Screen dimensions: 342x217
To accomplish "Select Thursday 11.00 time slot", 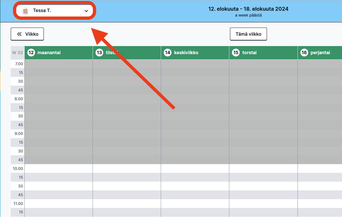I will pyautogui.click(x=263, y=203).
